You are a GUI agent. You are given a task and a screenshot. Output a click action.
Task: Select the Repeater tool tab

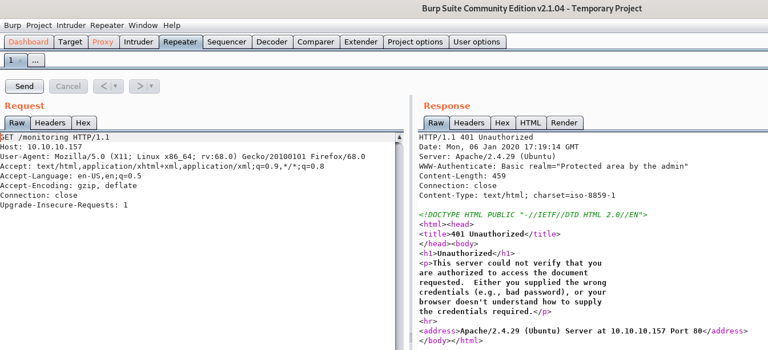click(x=180, y=42)
